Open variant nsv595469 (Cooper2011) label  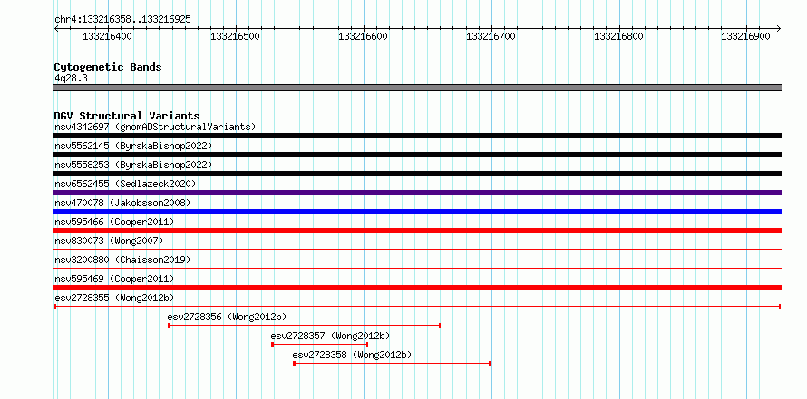(x=114, y=279)
